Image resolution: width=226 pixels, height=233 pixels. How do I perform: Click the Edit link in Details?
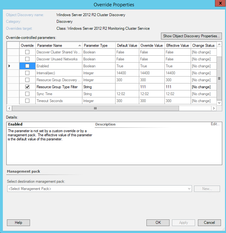pyautogui.click(x=215, y=124)
